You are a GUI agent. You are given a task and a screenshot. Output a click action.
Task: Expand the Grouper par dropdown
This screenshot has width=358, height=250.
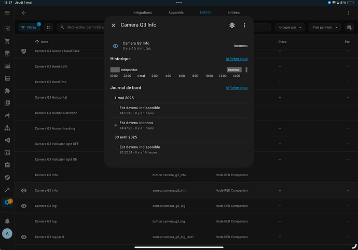coord(290,27)
